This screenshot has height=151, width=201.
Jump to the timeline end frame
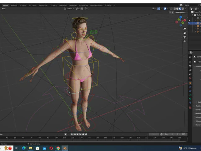86,134
